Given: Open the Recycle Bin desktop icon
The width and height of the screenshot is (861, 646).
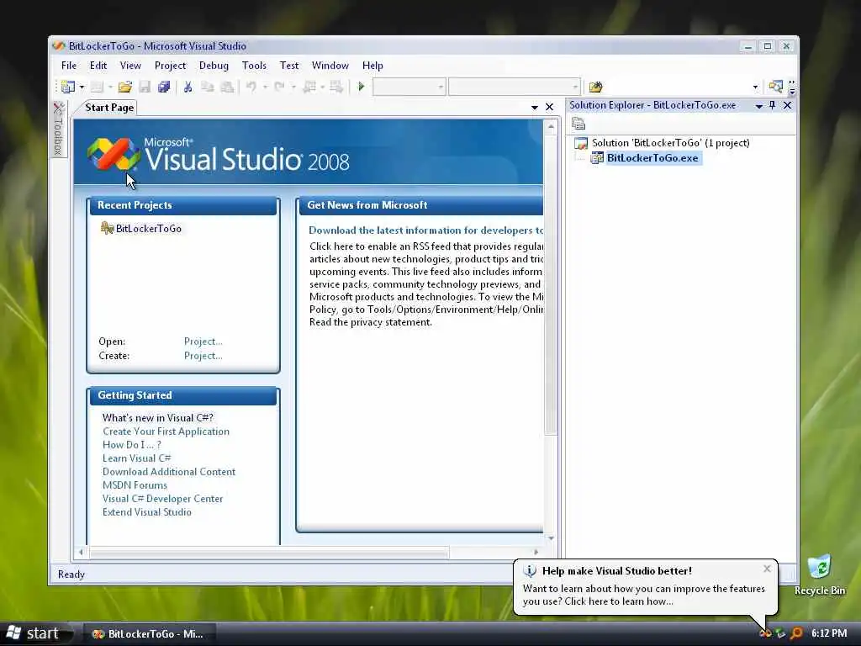Looking at the screenshot, I should [x=819, y=575].
